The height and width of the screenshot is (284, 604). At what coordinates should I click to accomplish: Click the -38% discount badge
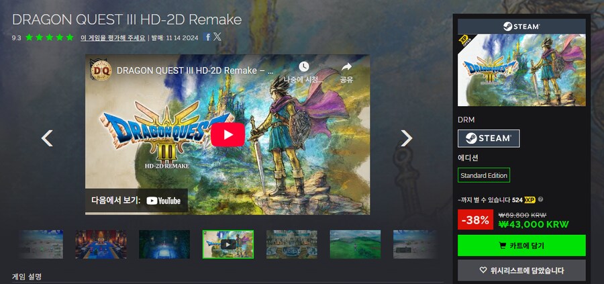coord(475,220)
